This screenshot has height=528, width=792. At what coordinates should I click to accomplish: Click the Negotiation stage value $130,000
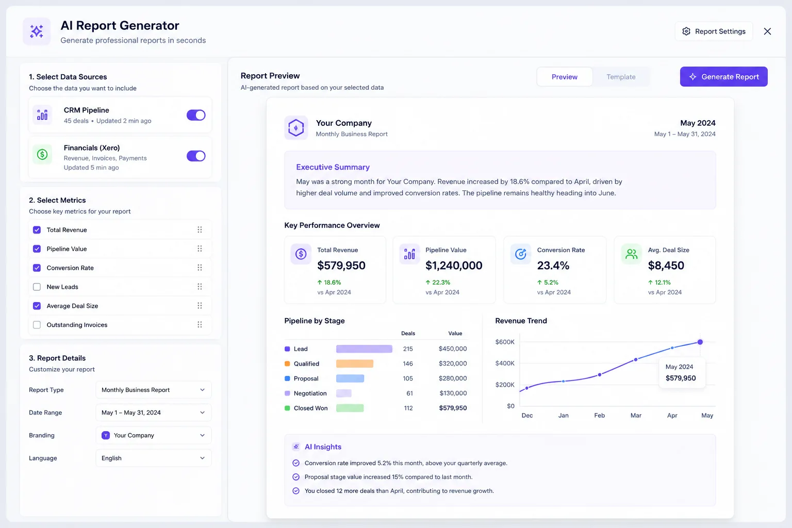453,393
